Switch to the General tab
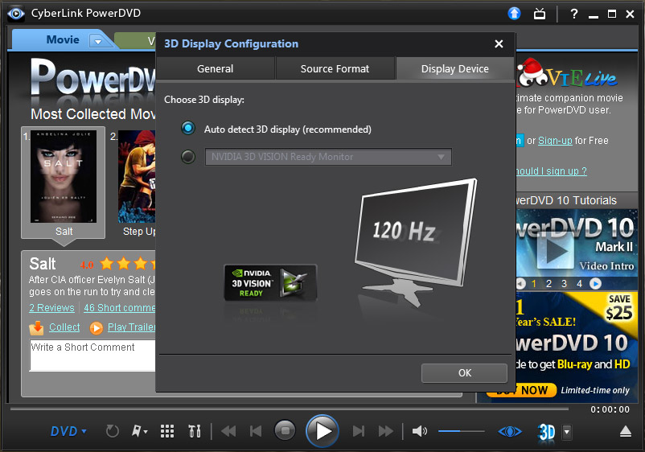This screenshot has height=452, width=645. [216, 68]
